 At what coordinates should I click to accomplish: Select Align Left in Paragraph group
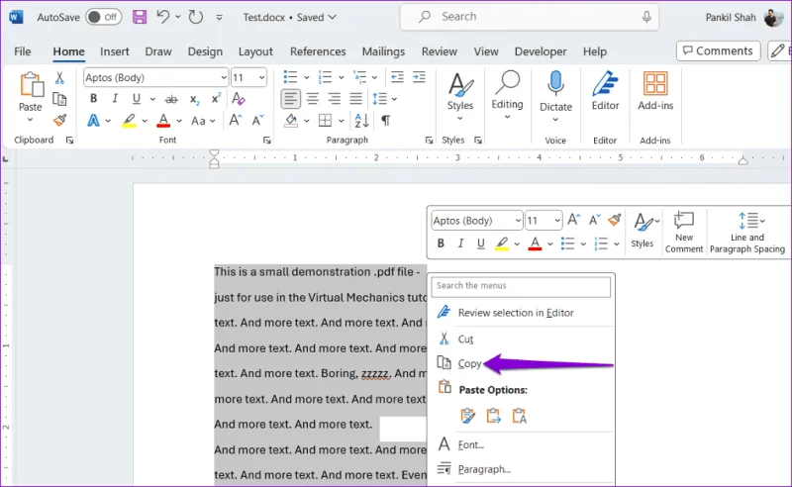coord(290,99)
